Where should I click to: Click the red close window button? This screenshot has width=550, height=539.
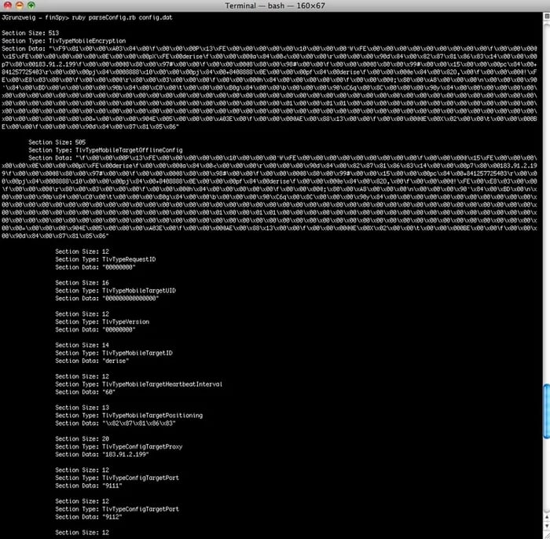click(x=6, y=5)
